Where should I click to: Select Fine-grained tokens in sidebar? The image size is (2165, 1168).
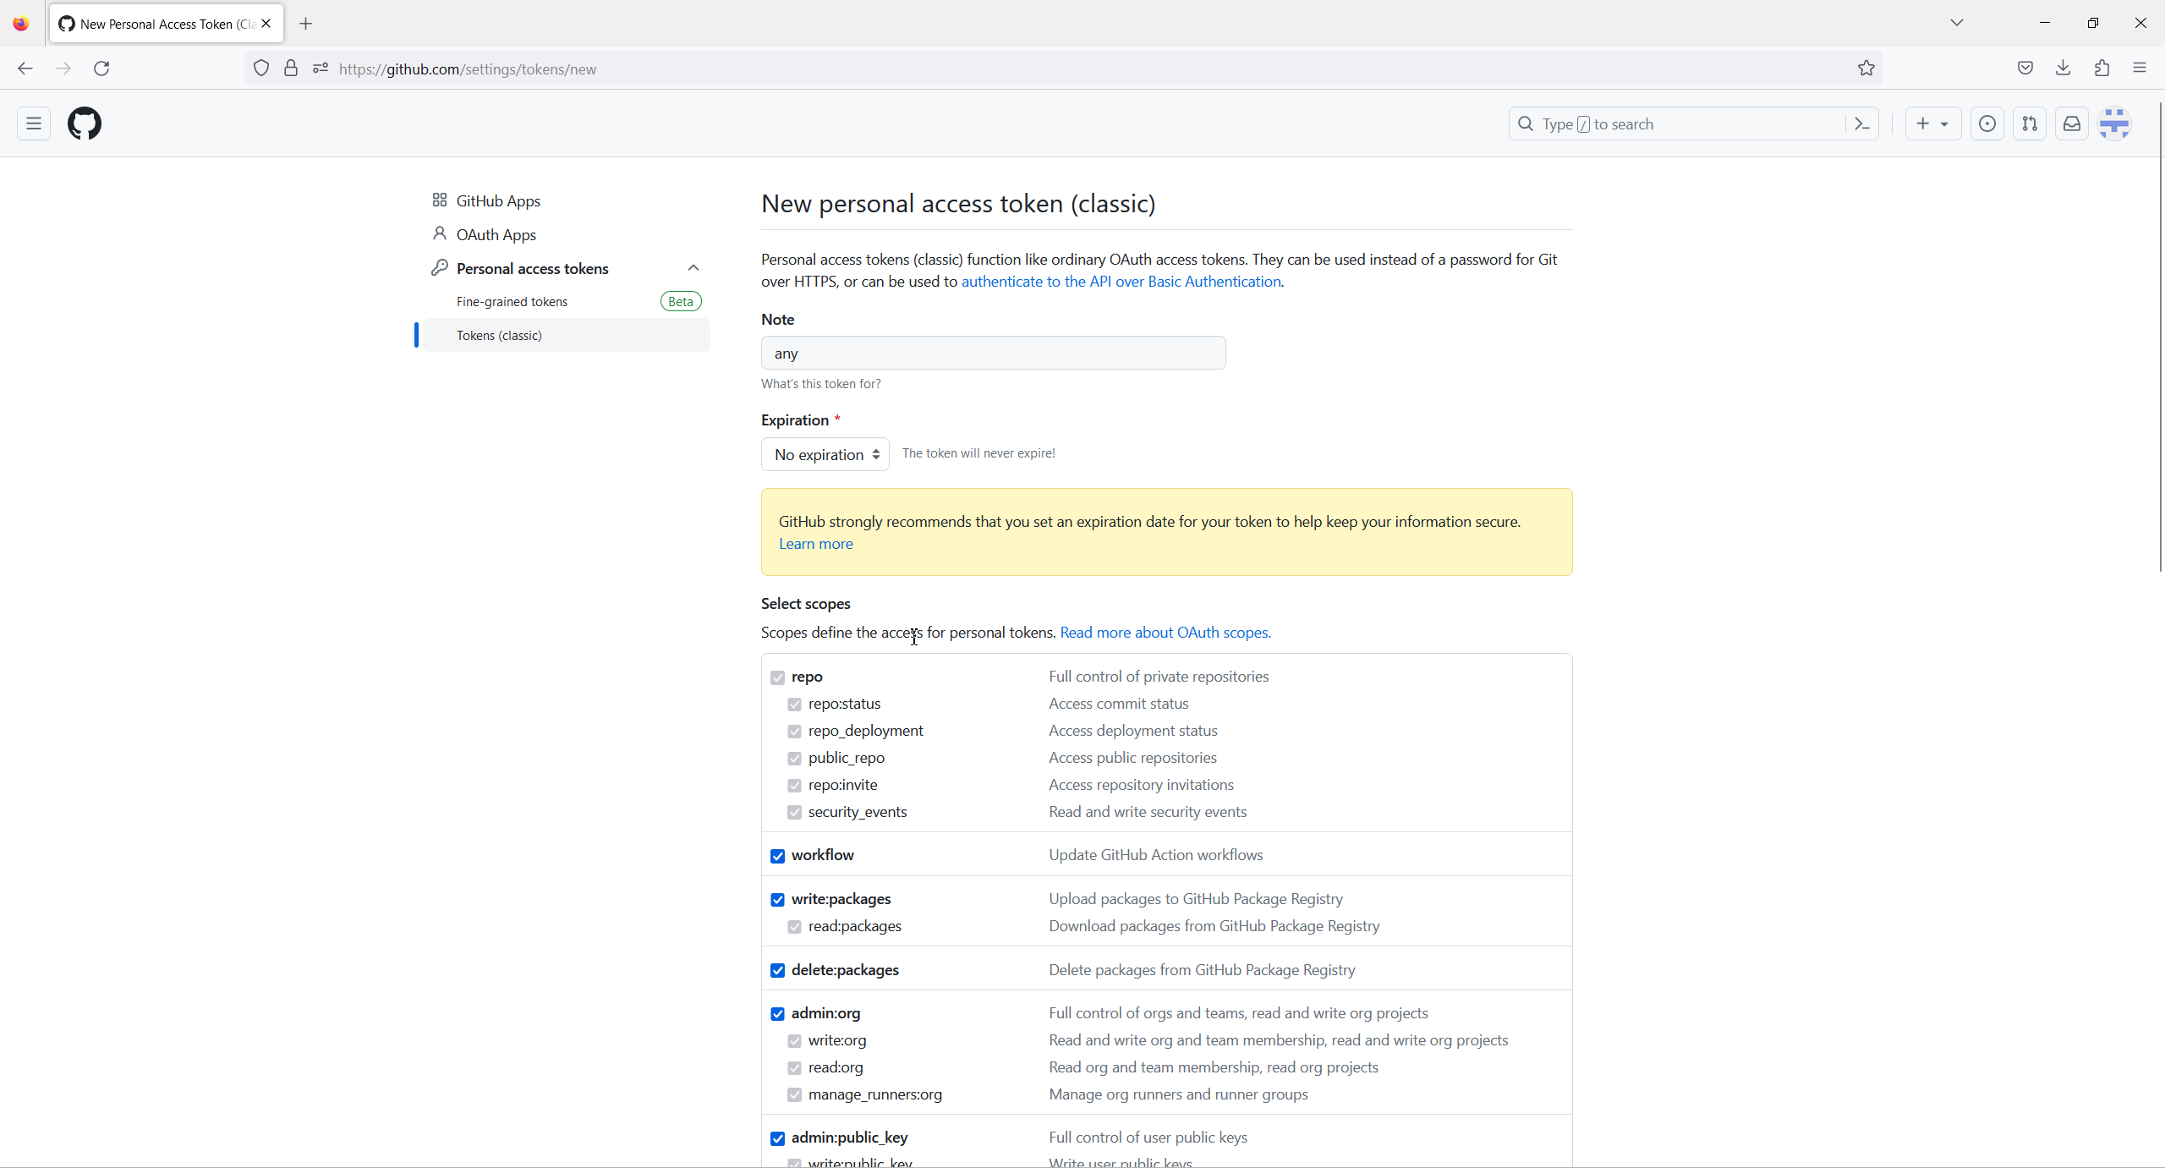512,302
